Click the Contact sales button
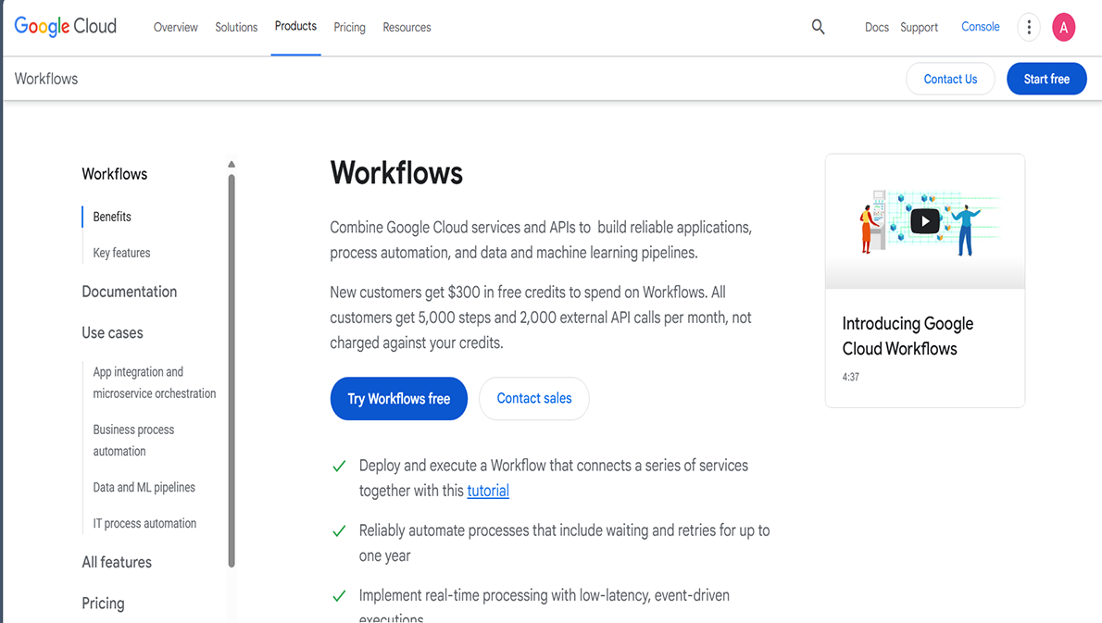This screenshot has height=623, width=1102. tap(534, 398)
